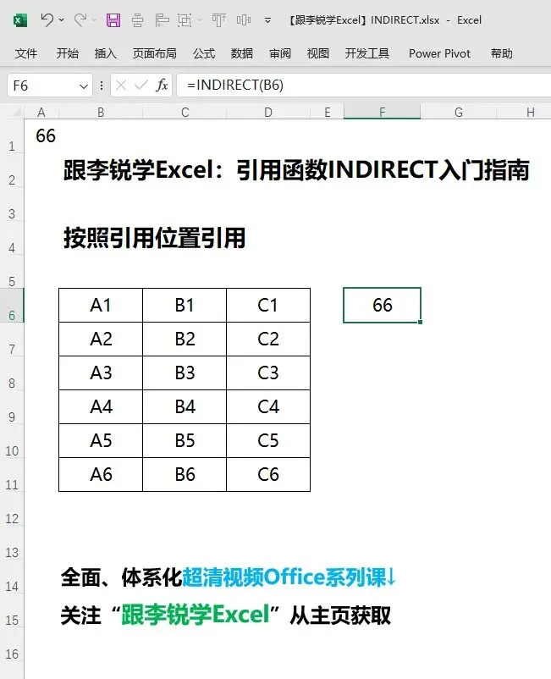The height and width of the screenshot is (679, 551).
Task: Switch to the 视图 tab
Action: [318, 53]
